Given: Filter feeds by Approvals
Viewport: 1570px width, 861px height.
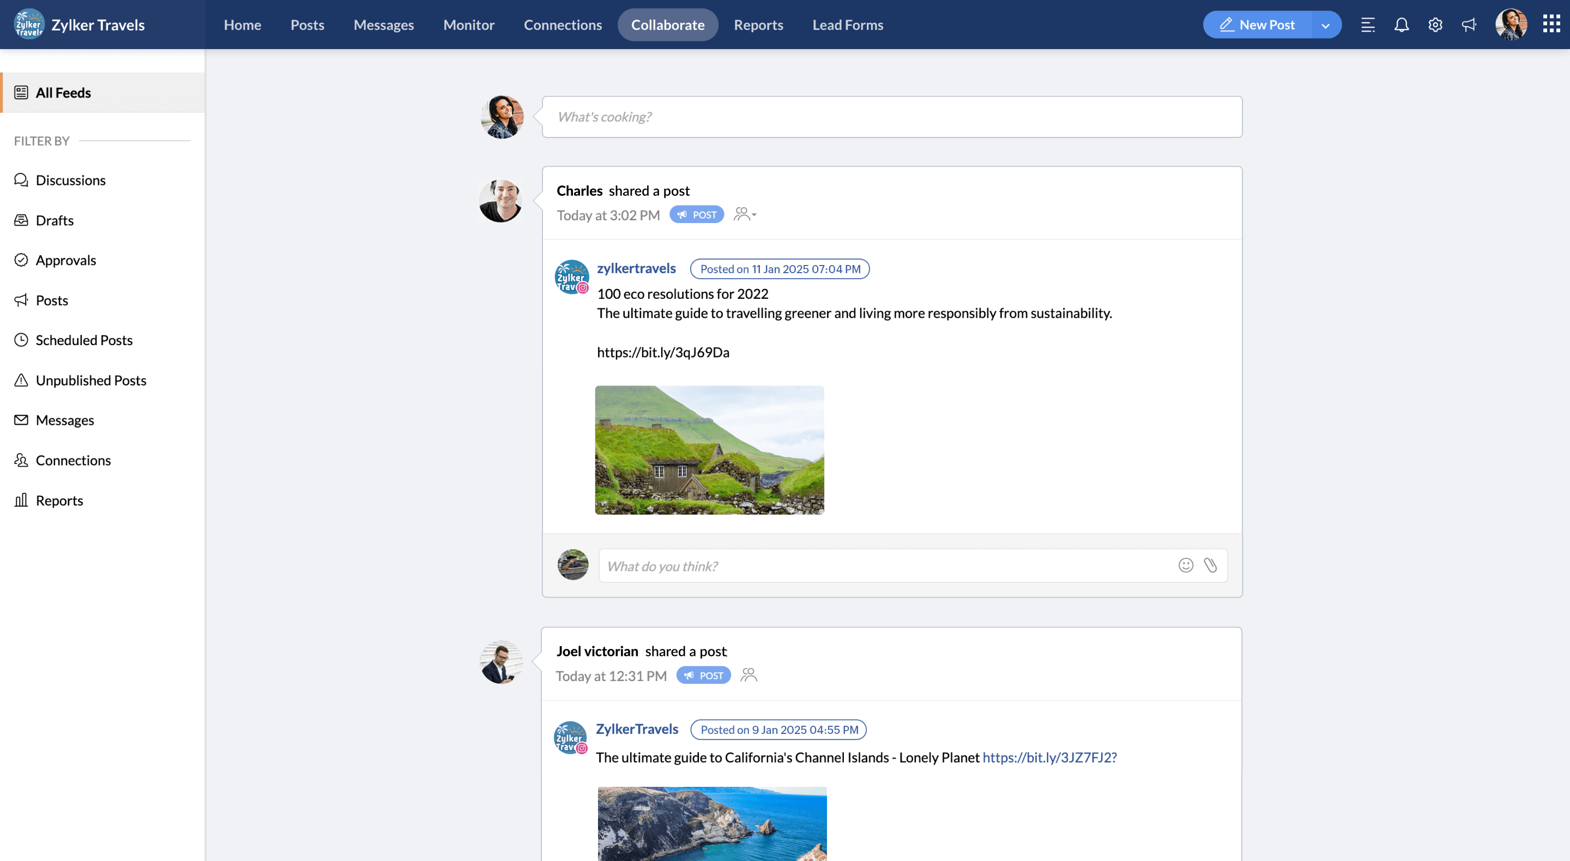Looking at the screenshot, I should tap(66, 260).
